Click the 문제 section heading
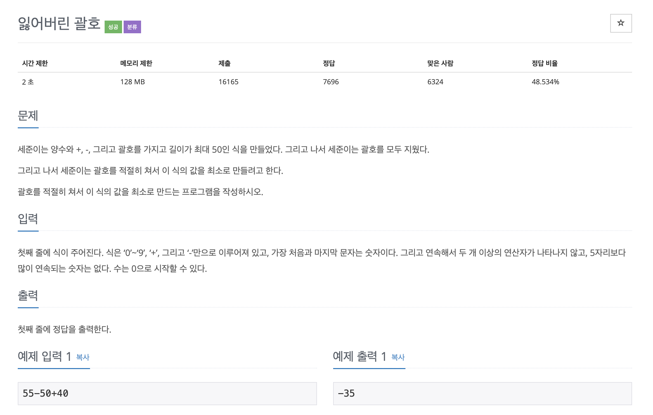The height and width of the screenshot is (415, 653). point(28,116)
